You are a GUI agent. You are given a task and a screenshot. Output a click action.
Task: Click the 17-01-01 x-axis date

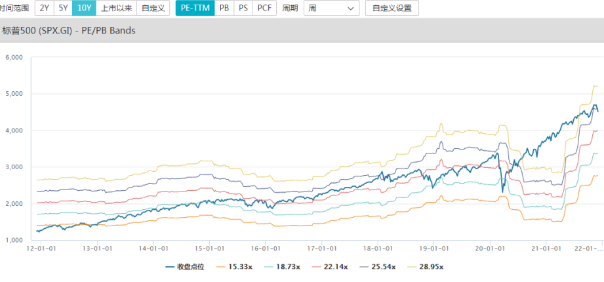coord(322,249)
